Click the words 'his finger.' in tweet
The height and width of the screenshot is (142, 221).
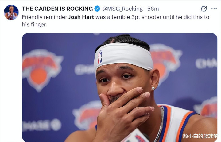tap(34, 24)
